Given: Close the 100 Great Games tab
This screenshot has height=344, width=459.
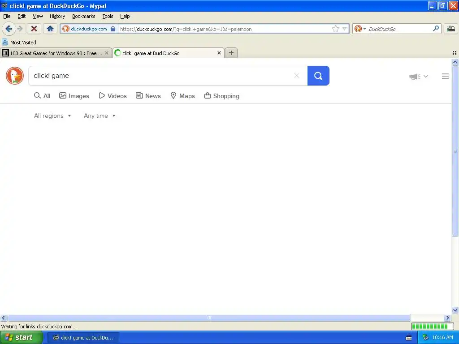Looking at the screenshot, I should [x=107, y=53].
